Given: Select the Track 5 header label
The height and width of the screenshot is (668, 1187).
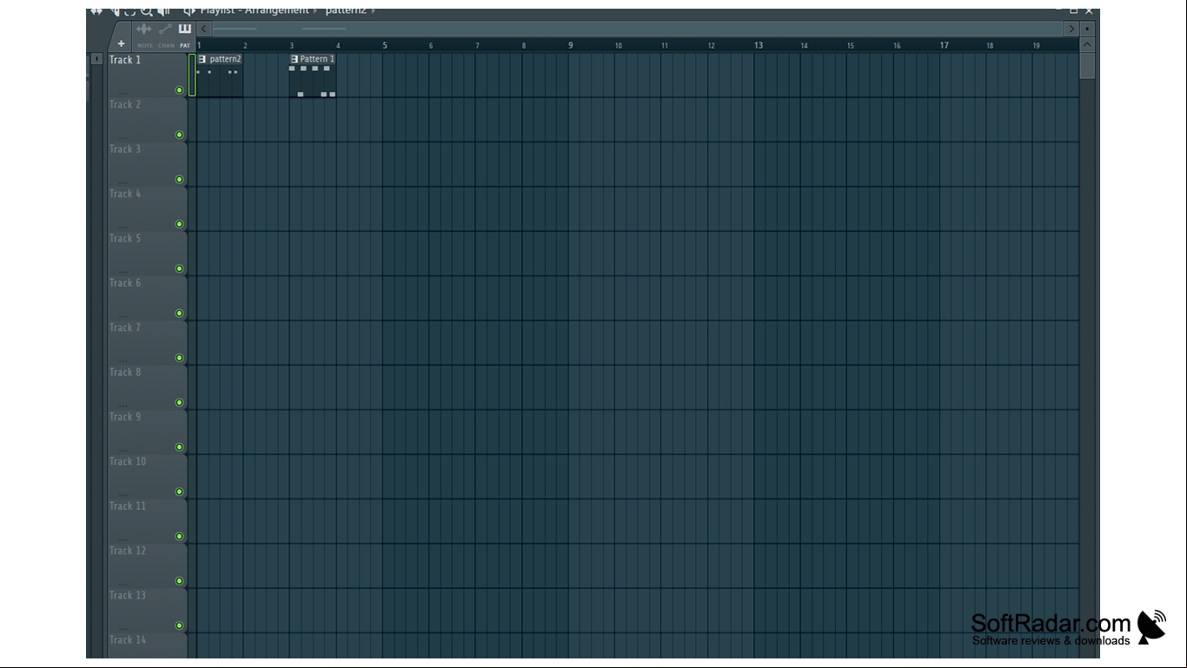Looking at the screenshot, I should pyautogui.click(x=125, y=238).
